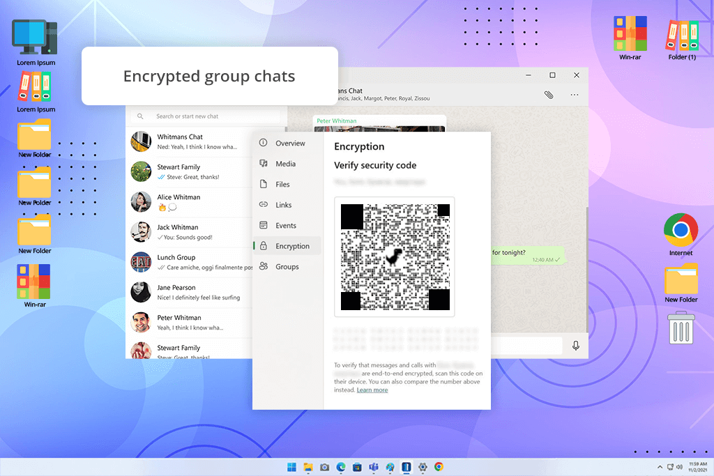Click the 'Search or start new chat' field
This screenshot has height=476, width=714.
click(206, 116)
